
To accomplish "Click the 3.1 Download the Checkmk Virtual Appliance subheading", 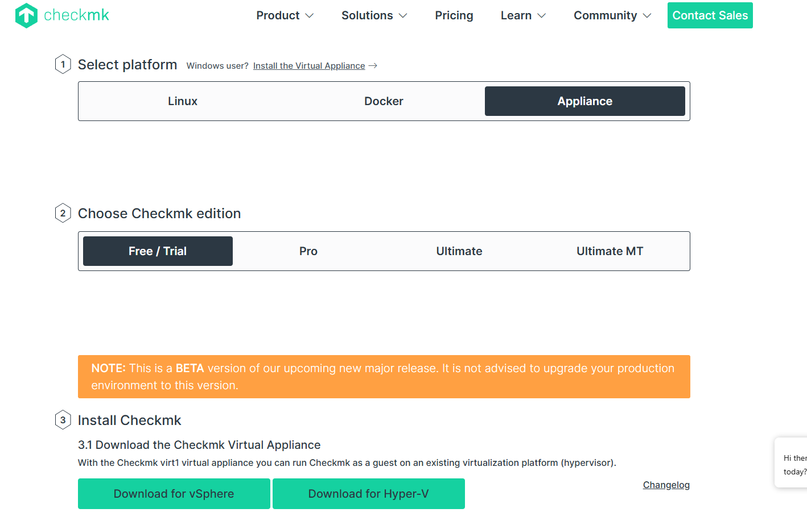I will pyautogui.click(x=199, y=445).
